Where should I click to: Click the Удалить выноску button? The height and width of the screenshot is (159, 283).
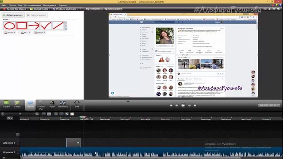click(x=37, y=15)
